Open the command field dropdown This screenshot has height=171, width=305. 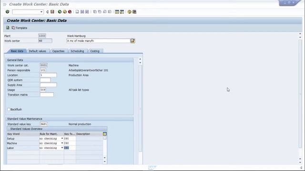point(41,12)
